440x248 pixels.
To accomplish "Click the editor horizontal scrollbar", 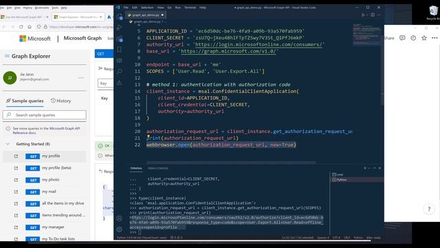I will click(231, 163).
